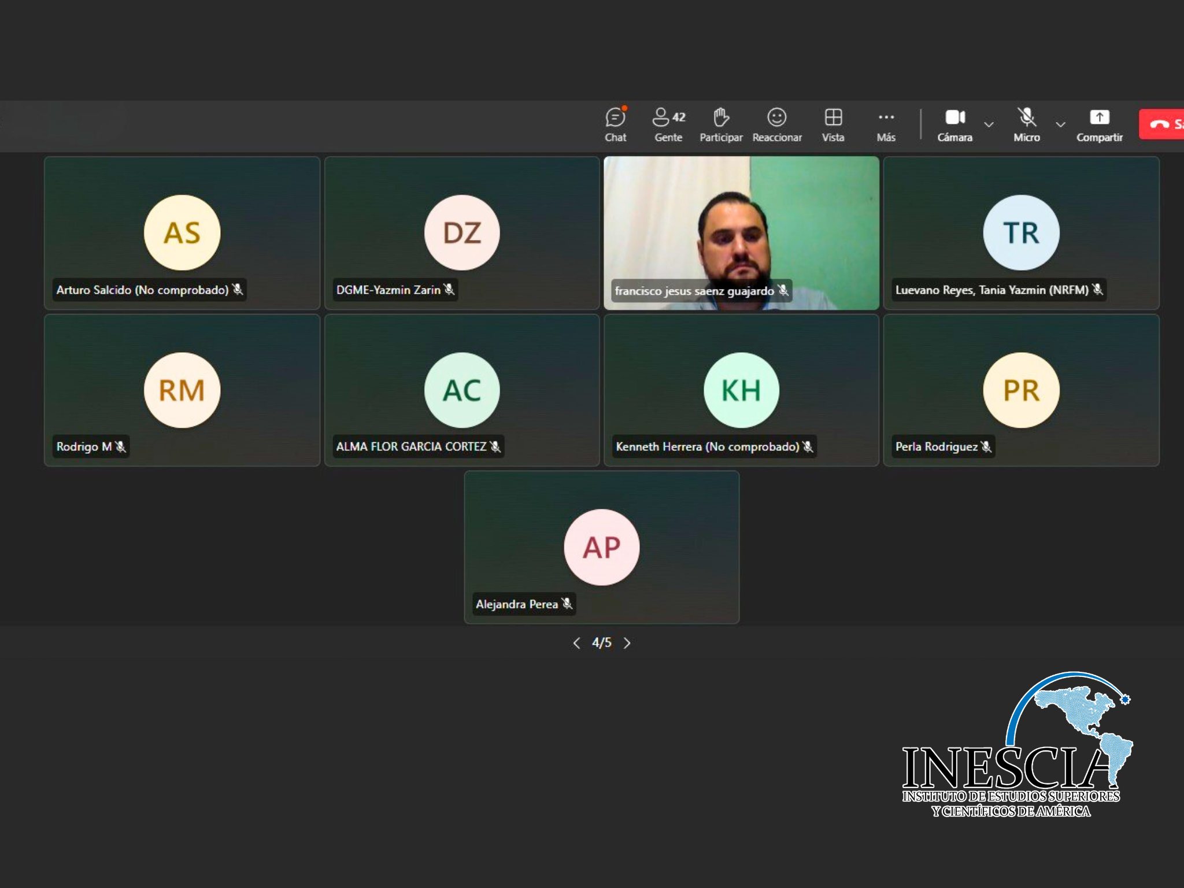Select francisco jesus saenz guajardo video tile
1184x888 pixels.
(x=741, y=232)
